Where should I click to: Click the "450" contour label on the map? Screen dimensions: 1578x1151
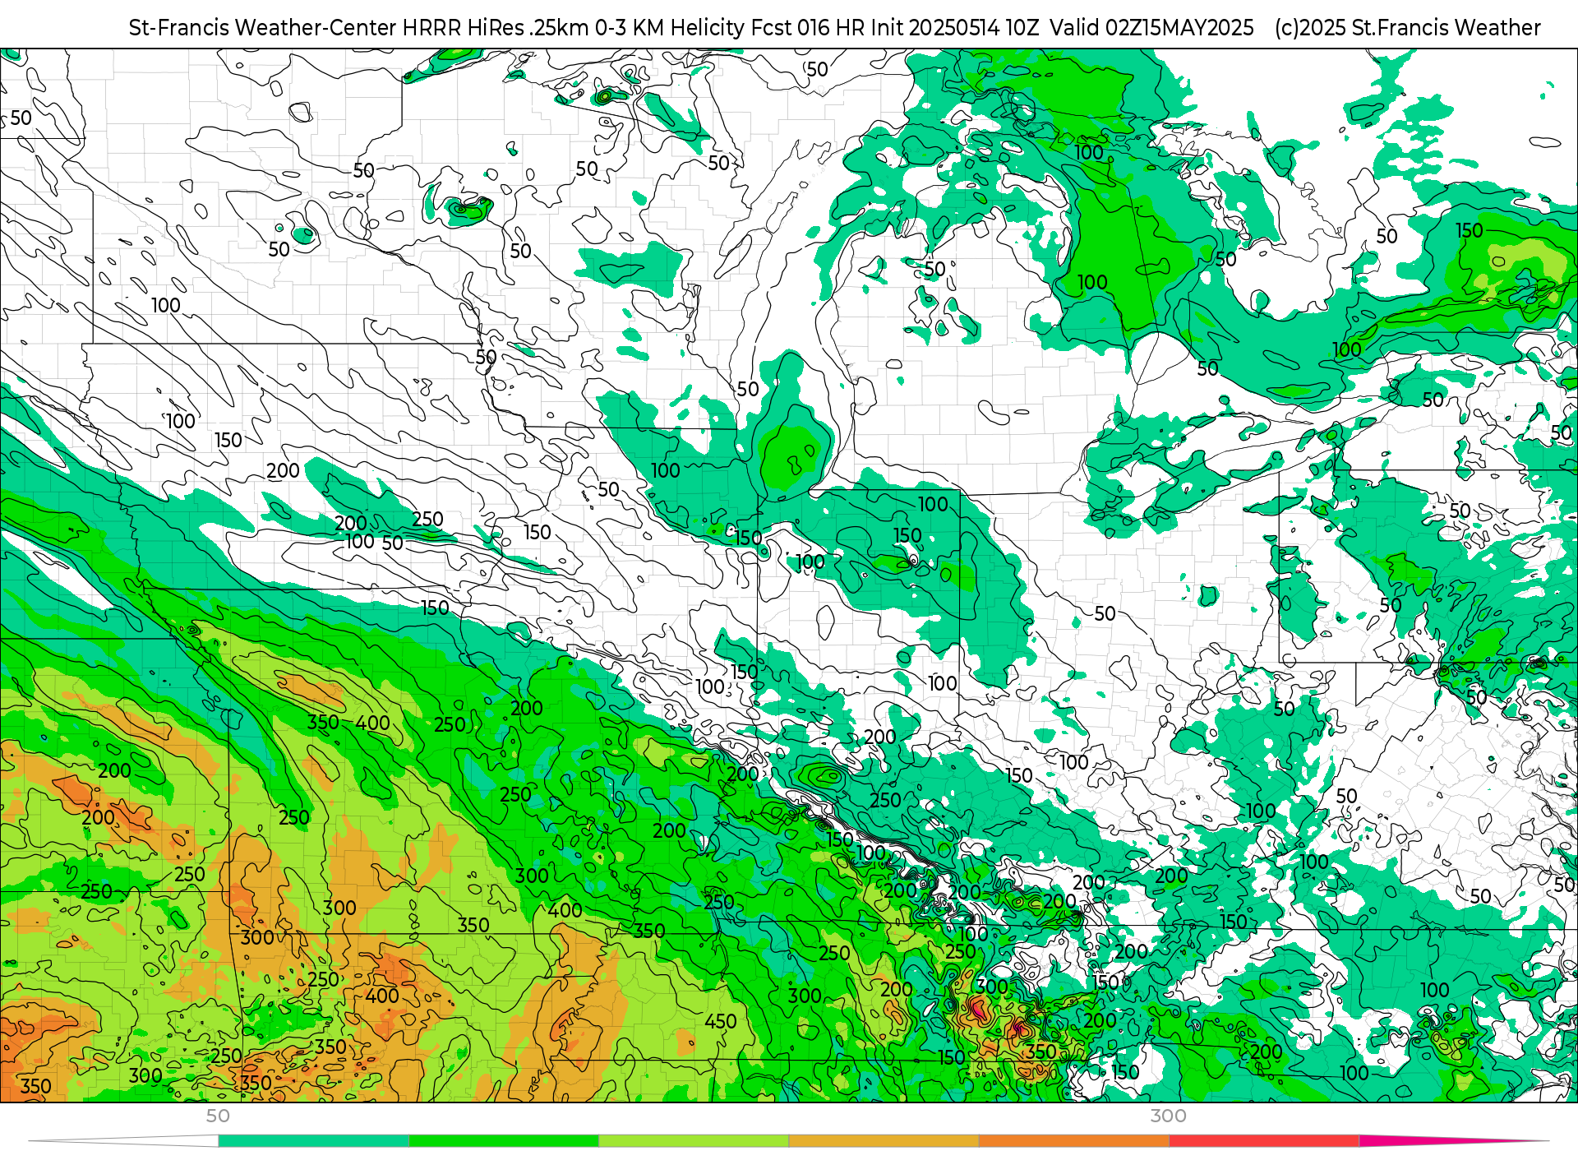point(721,1022)
